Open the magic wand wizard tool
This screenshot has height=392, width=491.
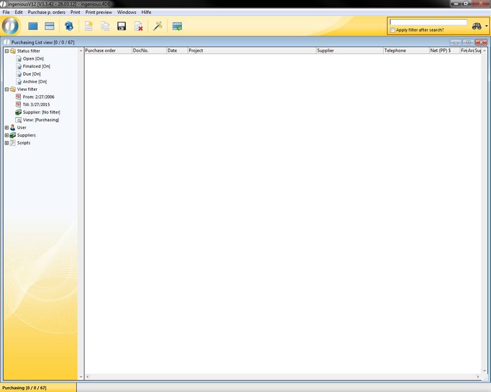click(157, 26)
